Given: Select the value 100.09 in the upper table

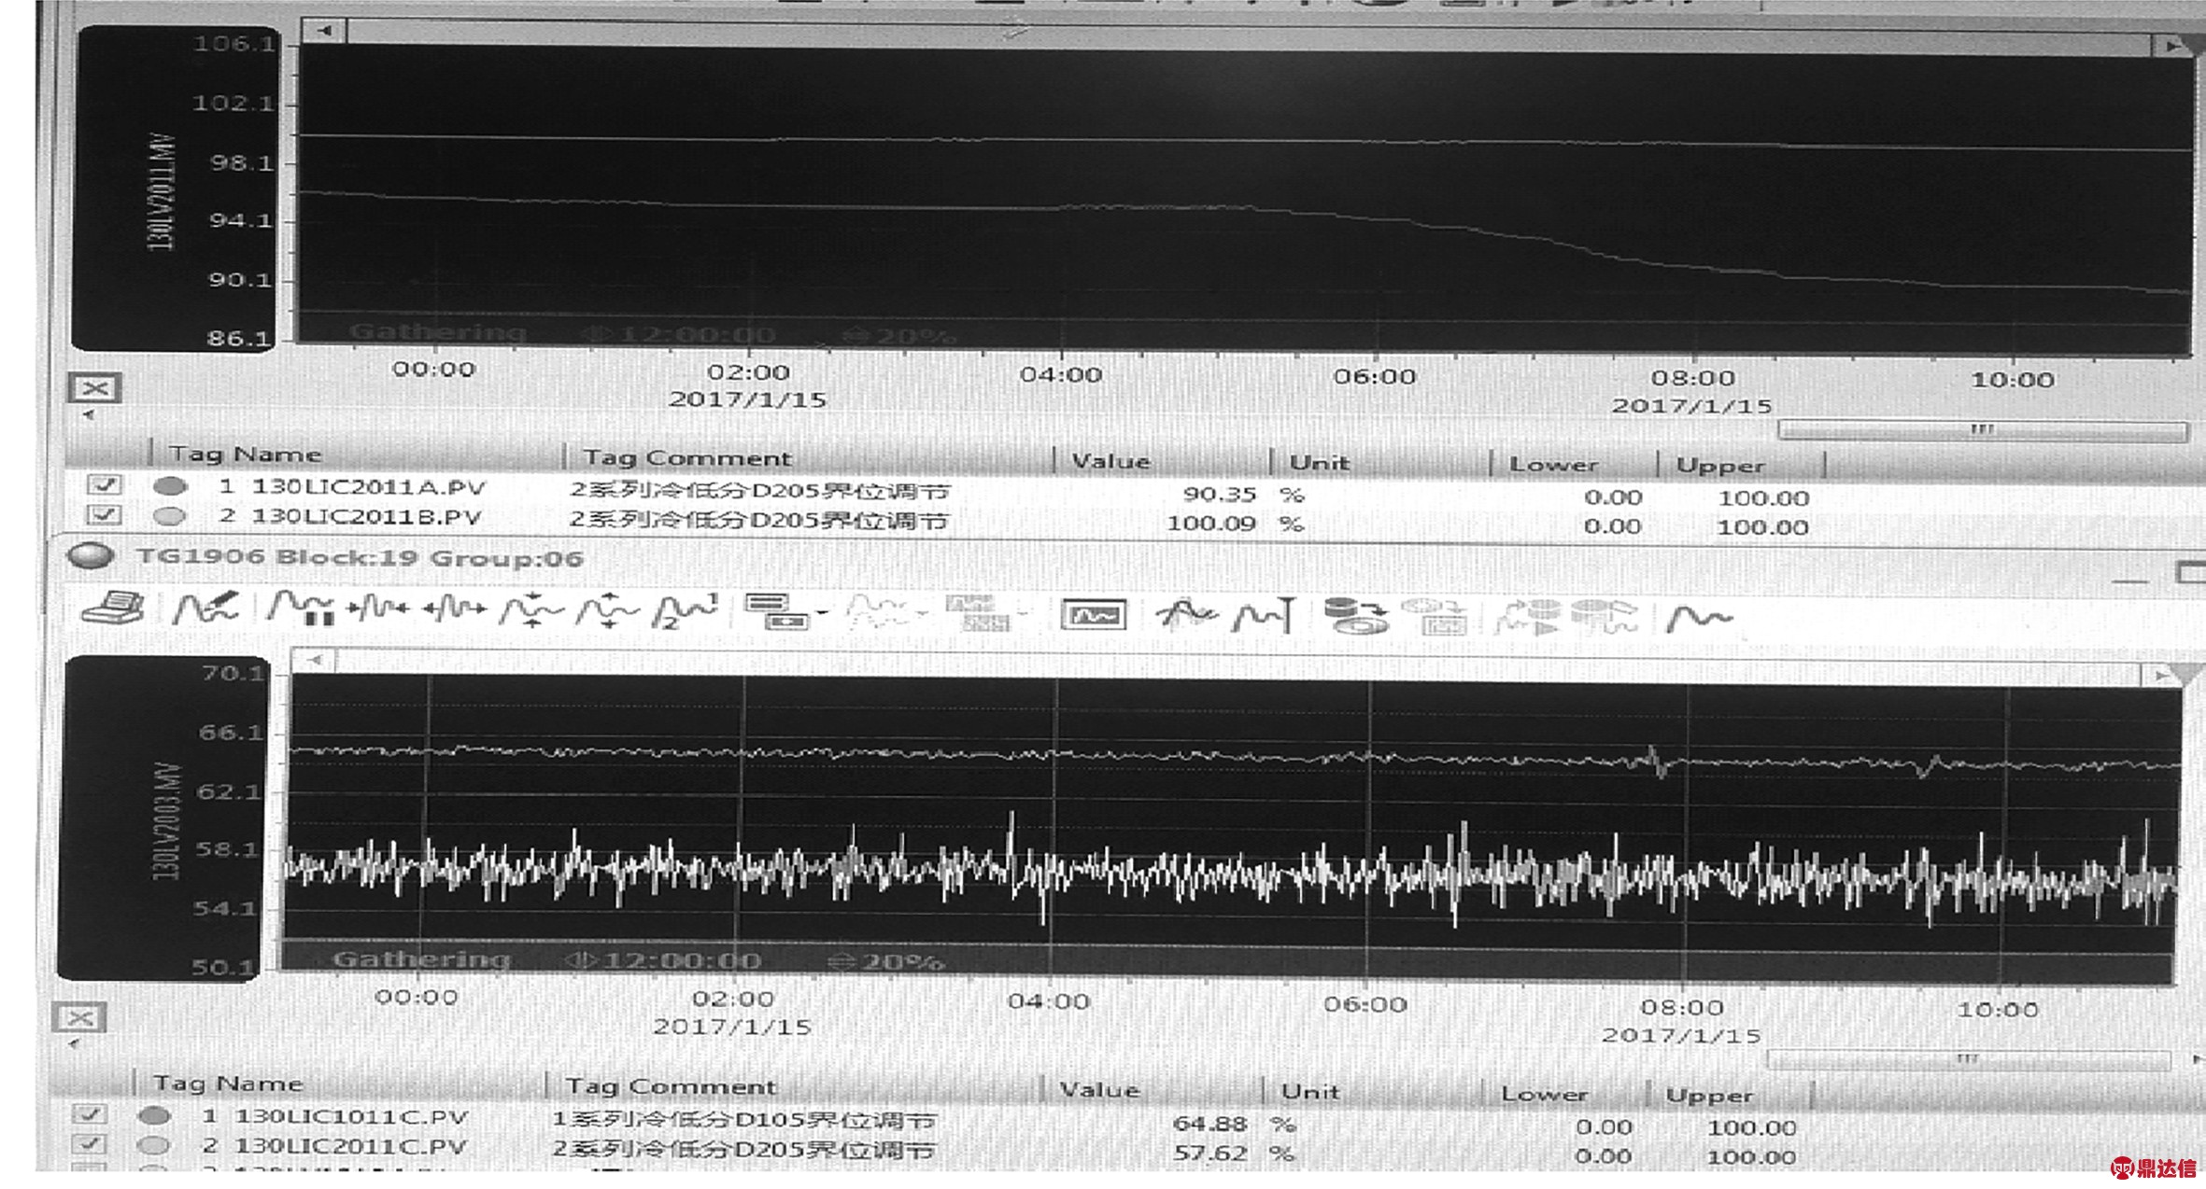Looking at the screenshot, I should point(1211,523).
